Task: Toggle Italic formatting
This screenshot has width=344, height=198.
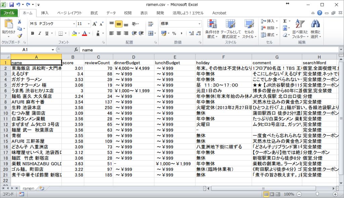Action: point(40,33)
